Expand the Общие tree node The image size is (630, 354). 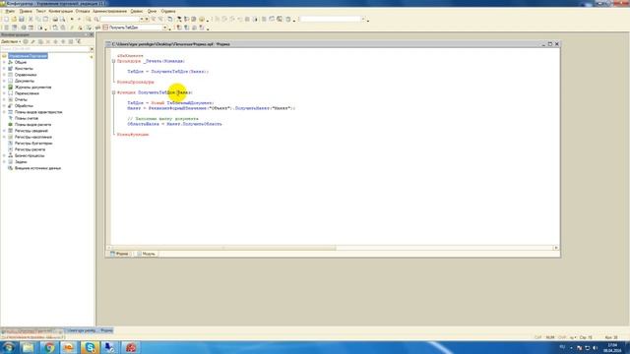pos(4,63)
